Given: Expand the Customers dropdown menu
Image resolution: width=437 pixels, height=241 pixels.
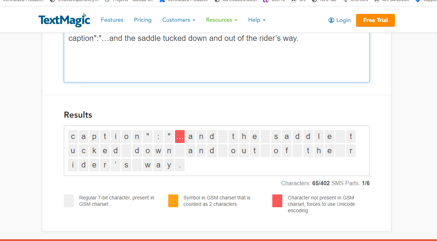Looking at the screenshot, I should (179, 20).
